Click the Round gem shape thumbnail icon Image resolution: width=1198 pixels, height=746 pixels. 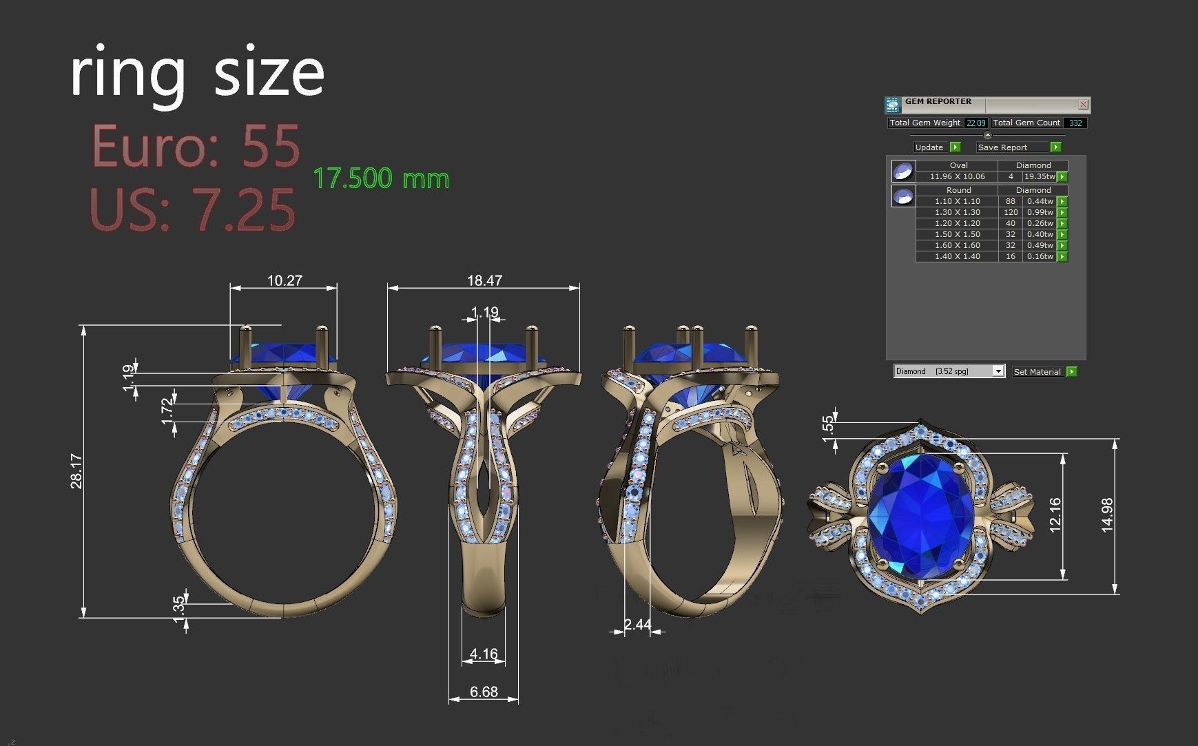[903, 196]
